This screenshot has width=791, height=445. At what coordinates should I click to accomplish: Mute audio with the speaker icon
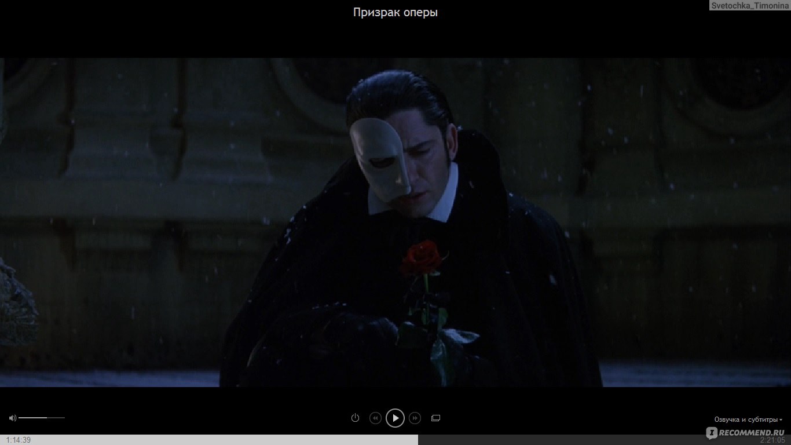click(13, 418)
